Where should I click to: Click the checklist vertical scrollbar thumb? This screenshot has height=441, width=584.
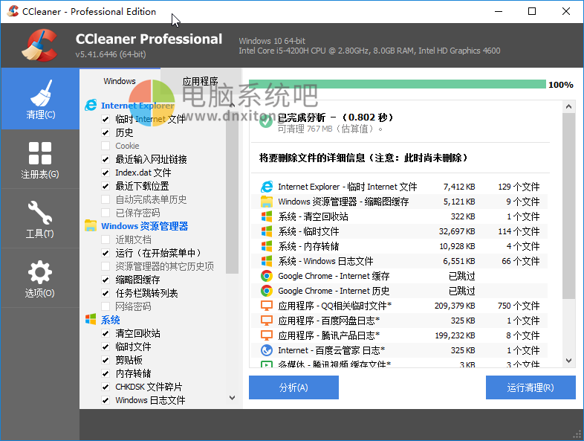(x=232, y=191)
